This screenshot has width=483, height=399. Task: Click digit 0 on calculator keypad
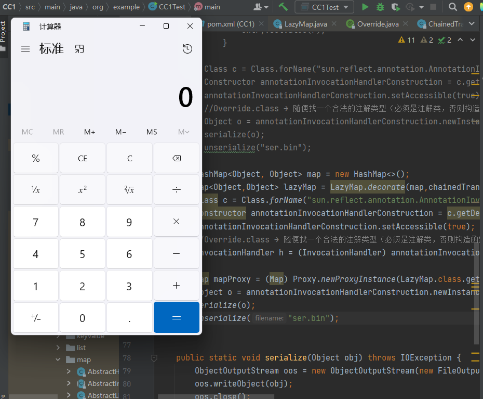click(83, 317)
